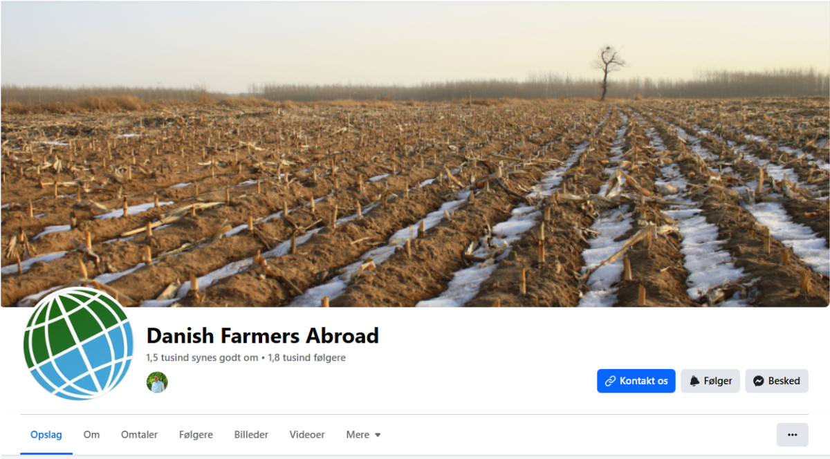
Task: Click the Messenger icon on Besked button
Action: (x=759, y=381)
